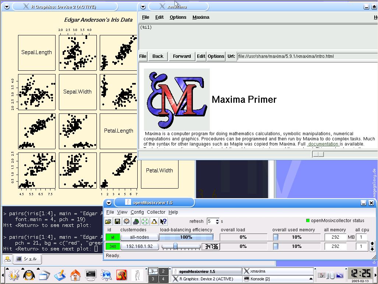Follow the documentation link in Maxima Primer
The width and height of the screenshot is (378, 284).
pos(323,144)
